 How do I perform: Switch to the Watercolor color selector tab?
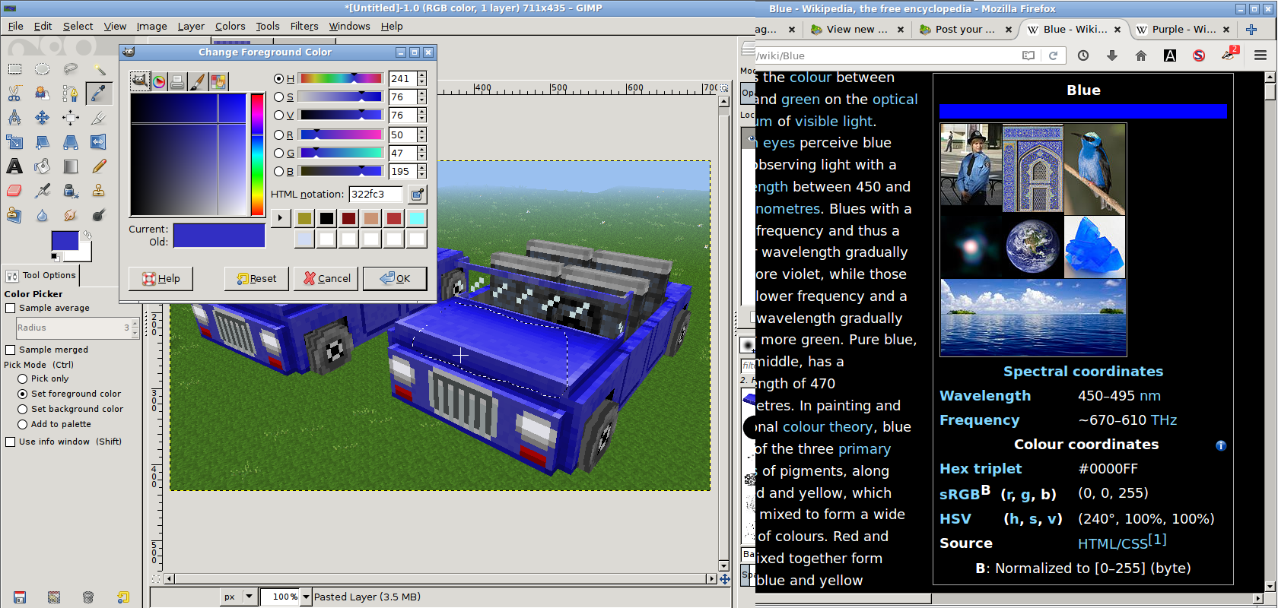click(x=197, y=81)
